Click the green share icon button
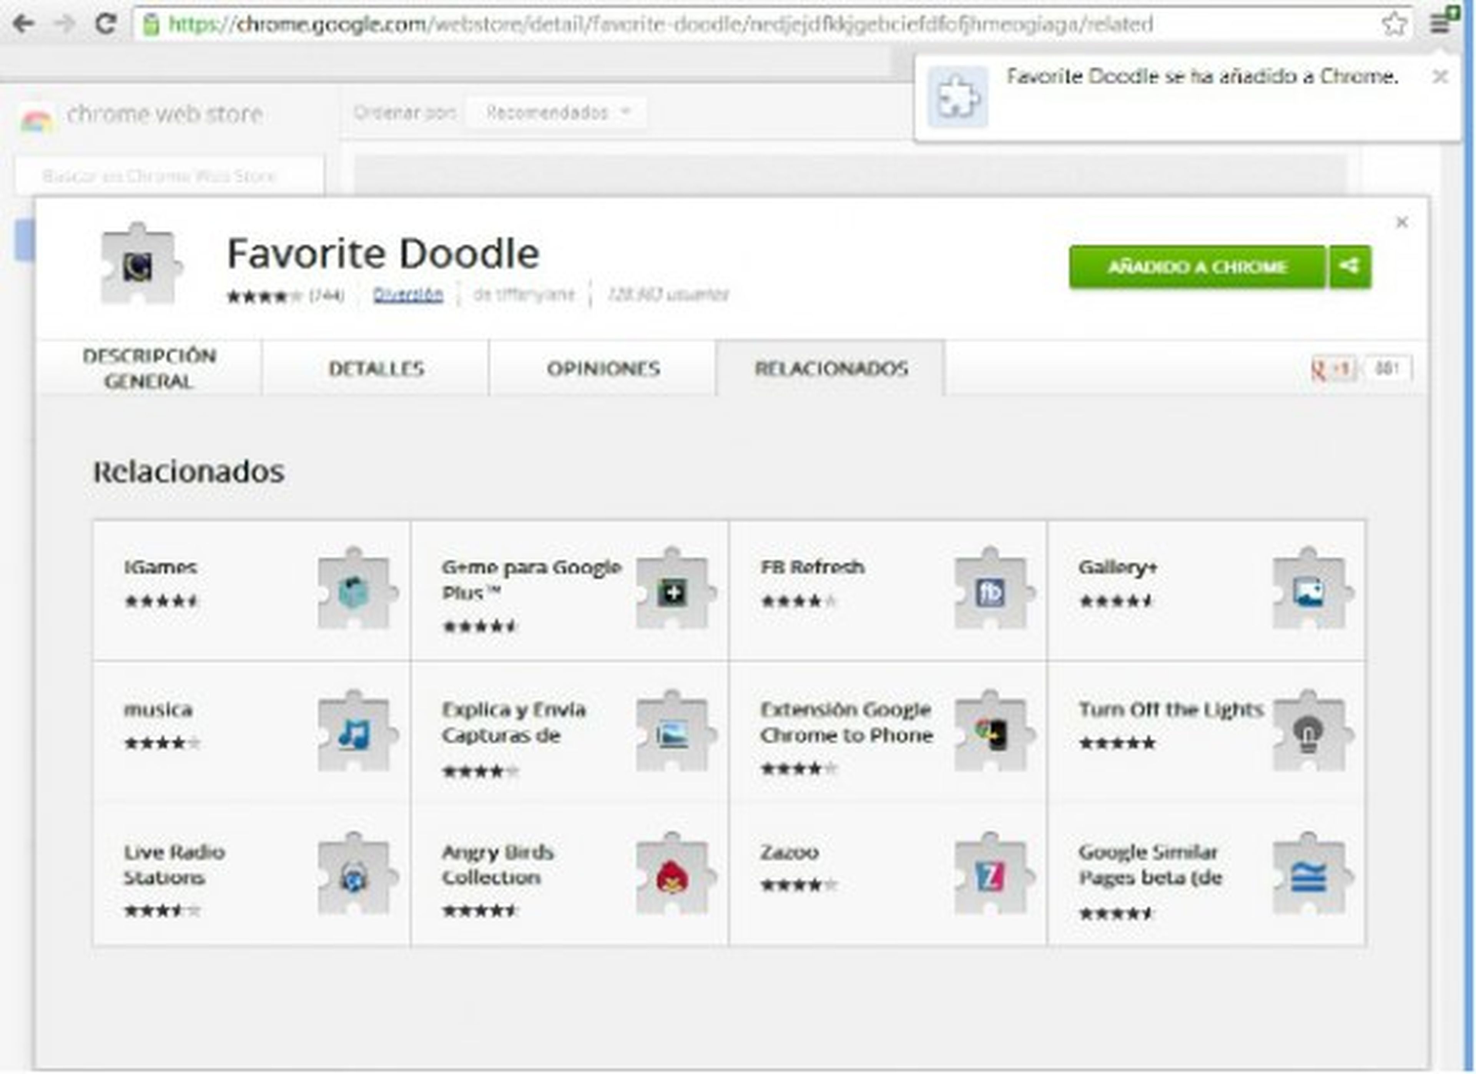This screenshot has height=1074, width=1476. click(1350, 267)
